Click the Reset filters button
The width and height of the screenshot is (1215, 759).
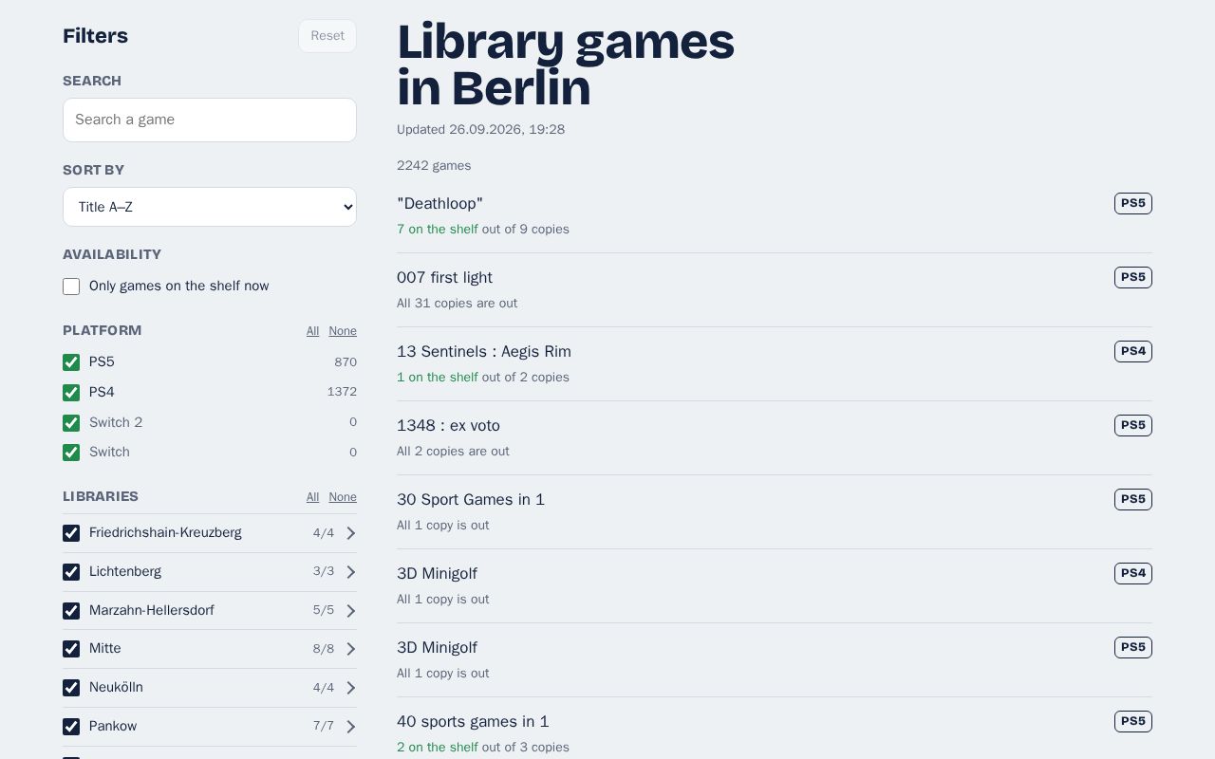327,36
